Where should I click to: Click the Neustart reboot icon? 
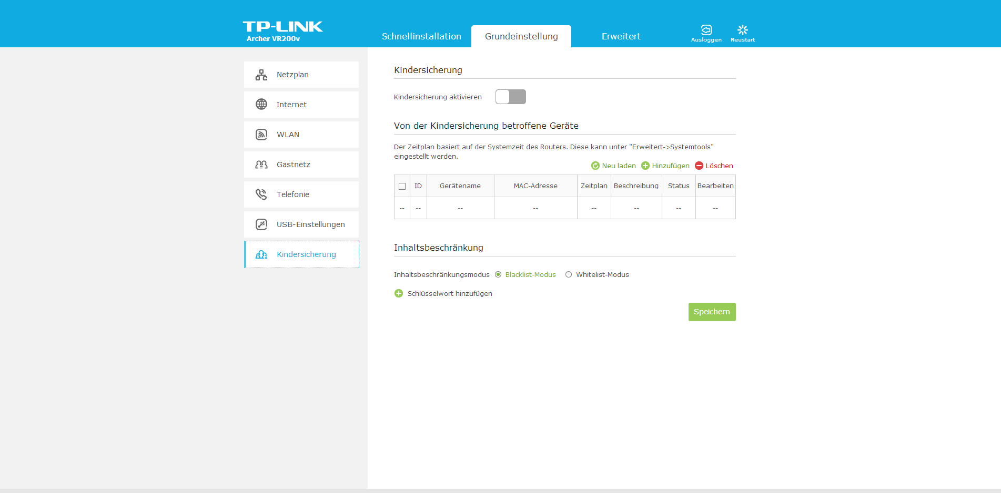point(742,30)
